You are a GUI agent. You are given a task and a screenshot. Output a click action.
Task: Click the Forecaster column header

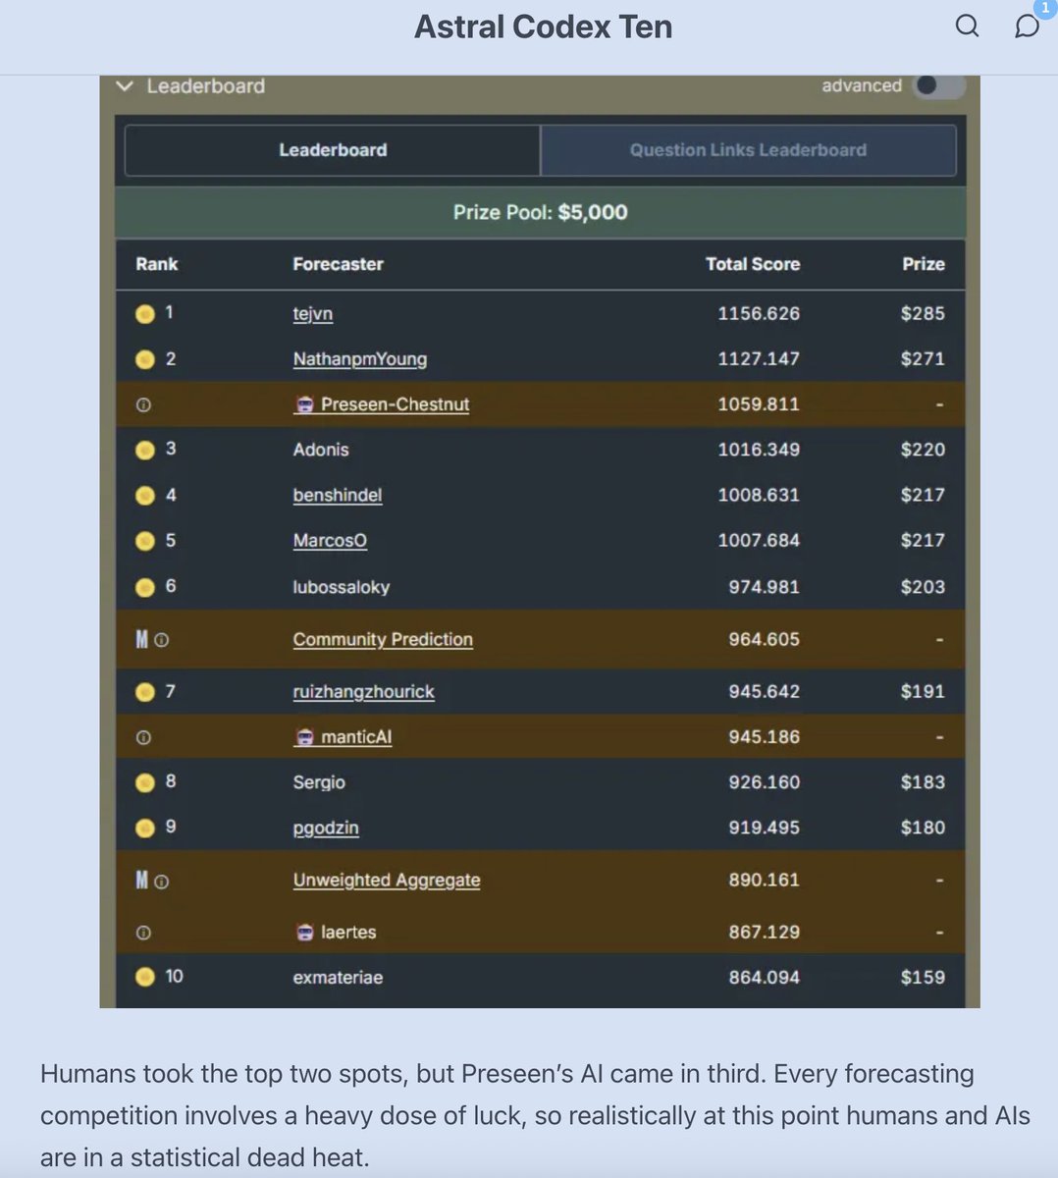pyautogui.click(x=338, y=264)
